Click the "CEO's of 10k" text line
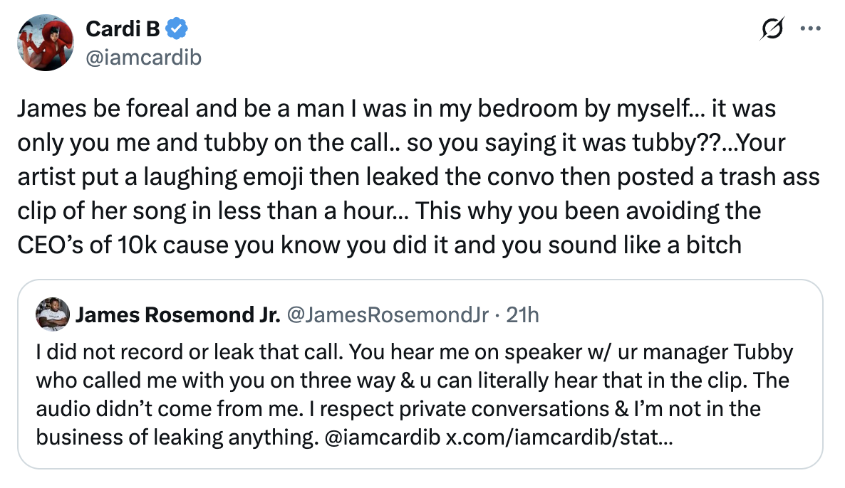 [378, 244]
